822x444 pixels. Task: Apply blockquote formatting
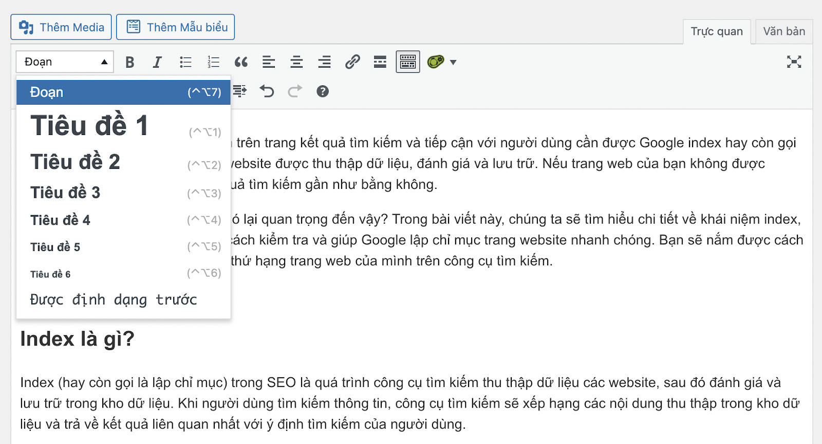tap(241, 62)
